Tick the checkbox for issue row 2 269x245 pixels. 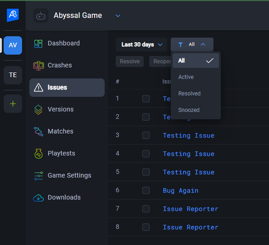[x=146, y=117]
